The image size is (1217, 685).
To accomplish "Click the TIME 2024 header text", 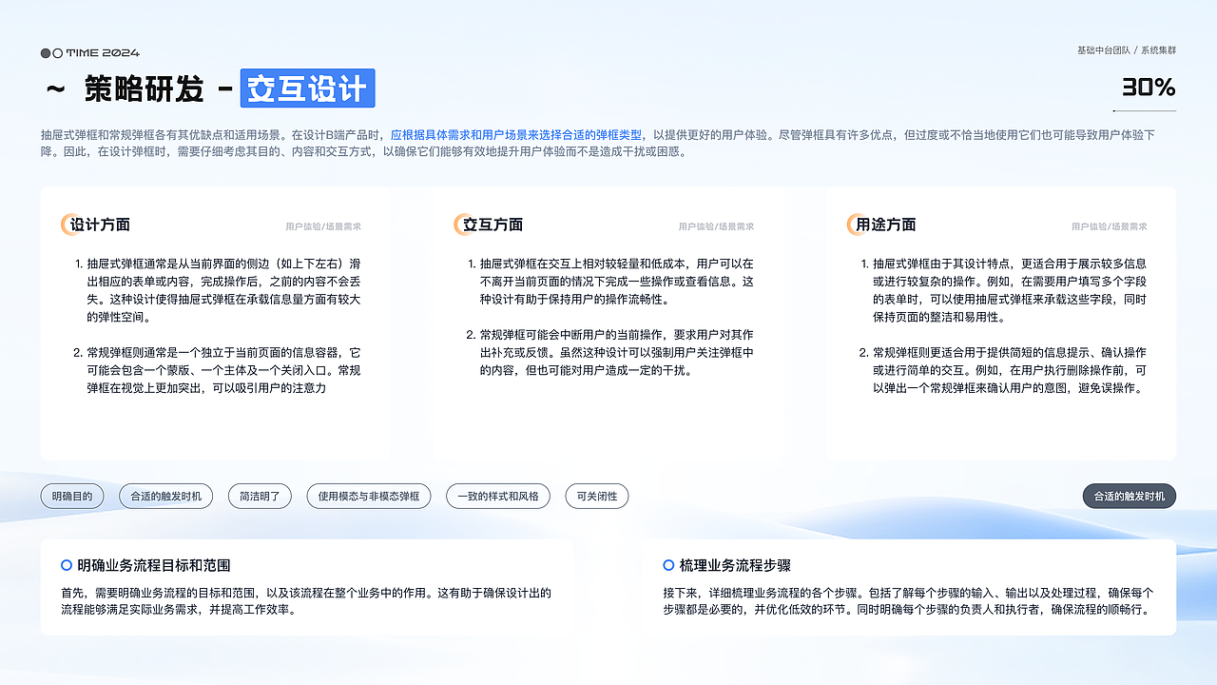I will [x=103, y=53].
